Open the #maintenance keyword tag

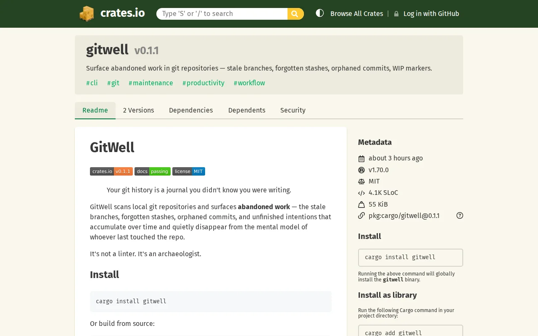coord(151,83)
